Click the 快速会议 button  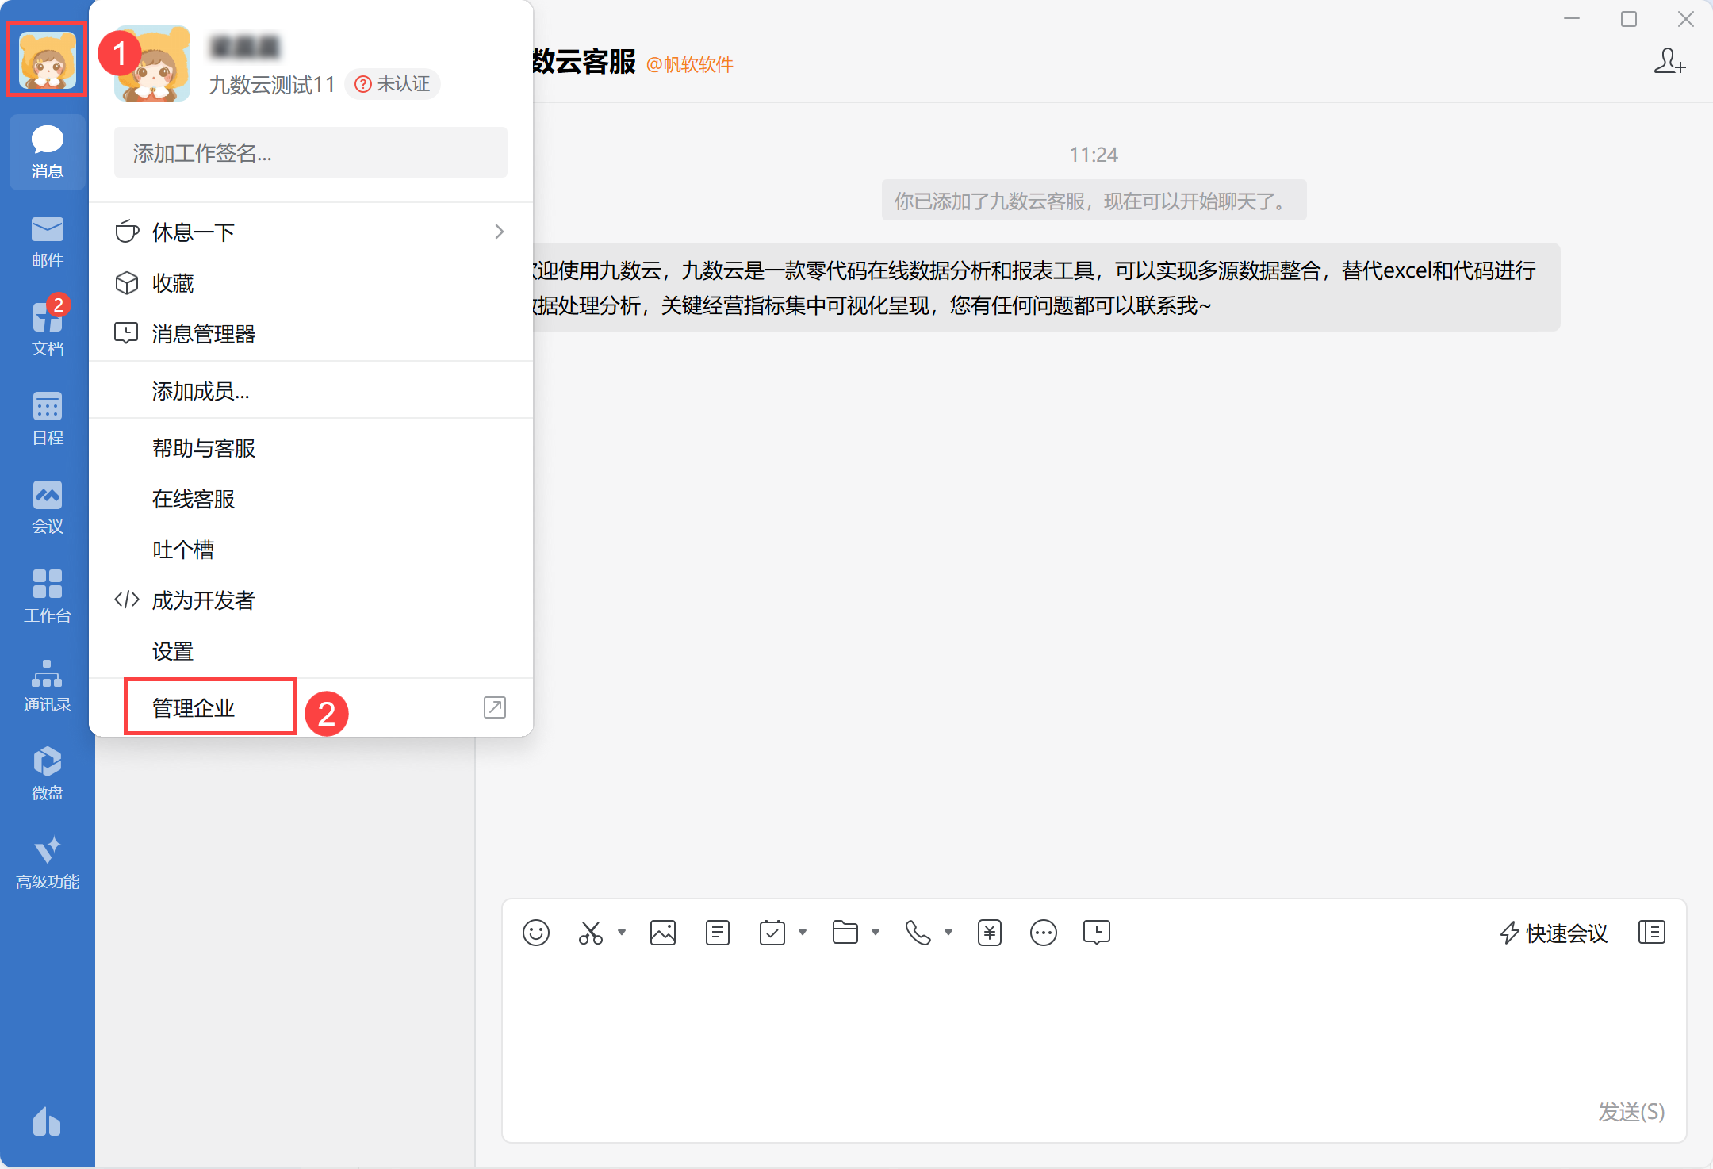point(1554,933)
